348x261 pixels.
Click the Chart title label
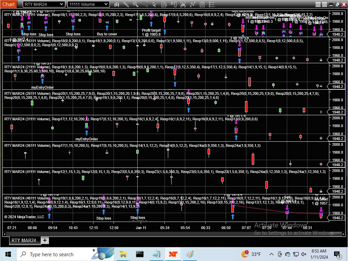pos(8,4)
